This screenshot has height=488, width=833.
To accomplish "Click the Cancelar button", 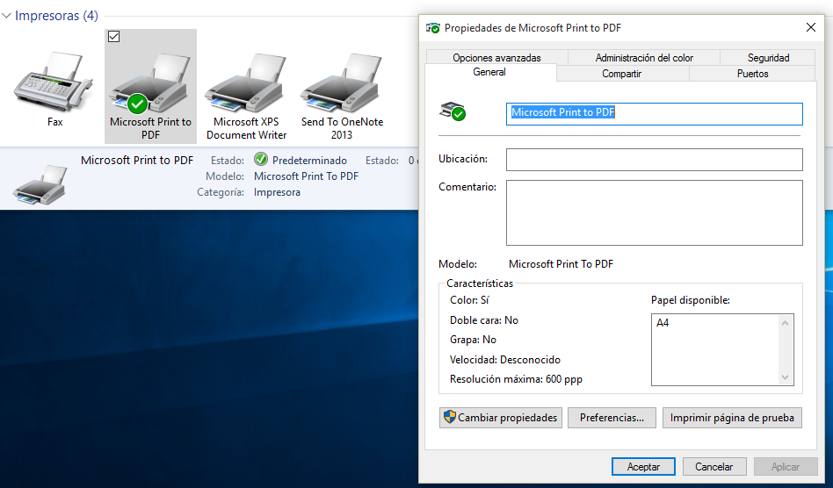I will (714, 467).
